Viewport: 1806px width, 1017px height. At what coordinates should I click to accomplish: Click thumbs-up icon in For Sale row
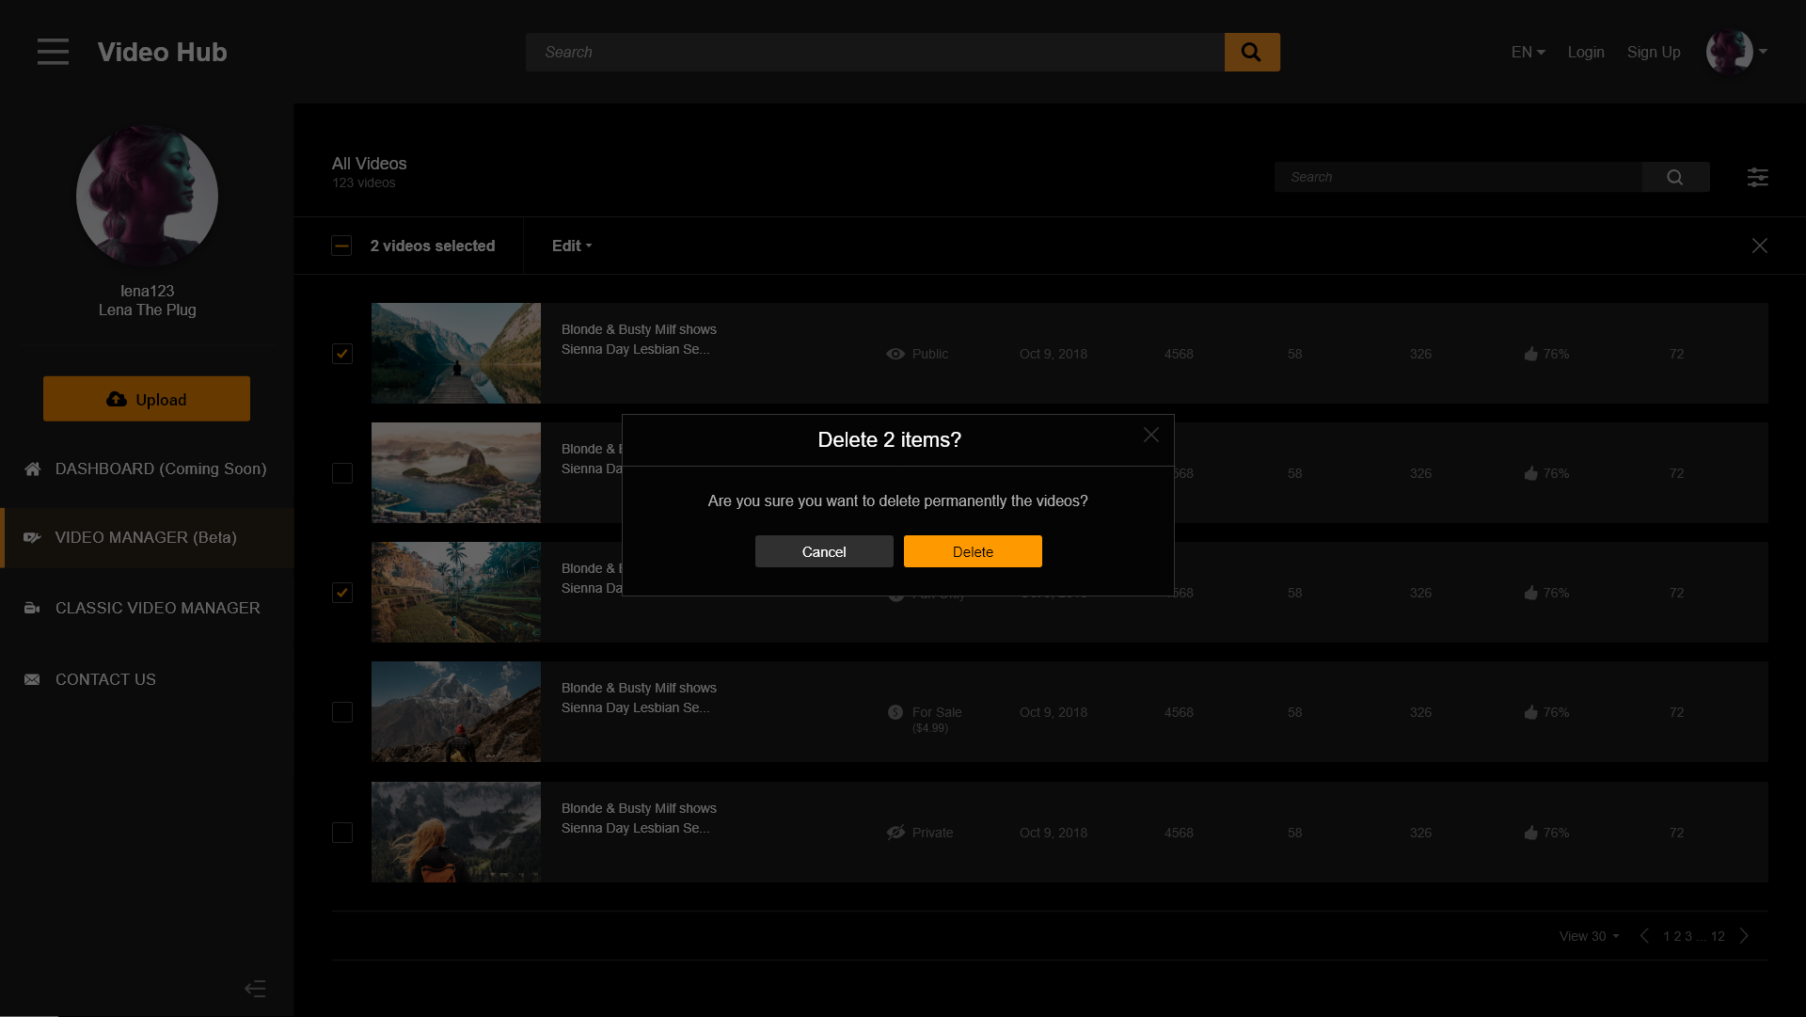coord(1531,712)
